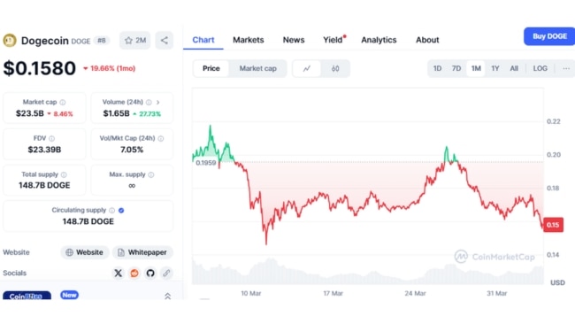Toggle chart to Market cap view
This screenshot has width=575, height=324.
click(257, 69)
